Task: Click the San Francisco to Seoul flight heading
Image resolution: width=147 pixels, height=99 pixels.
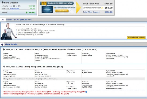Action: (x=52, y=49)
